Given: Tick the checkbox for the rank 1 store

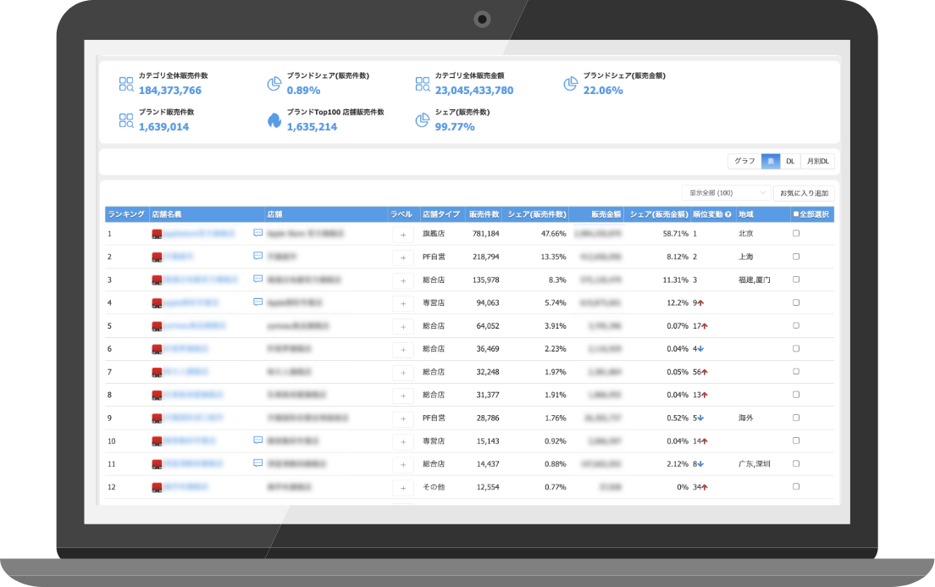Looking at the screenshot, I should (x=795, y=233).
